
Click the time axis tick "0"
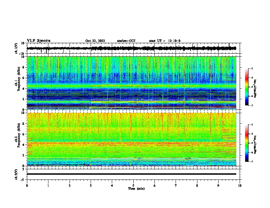pyautogui.click(x=27, y=186)
